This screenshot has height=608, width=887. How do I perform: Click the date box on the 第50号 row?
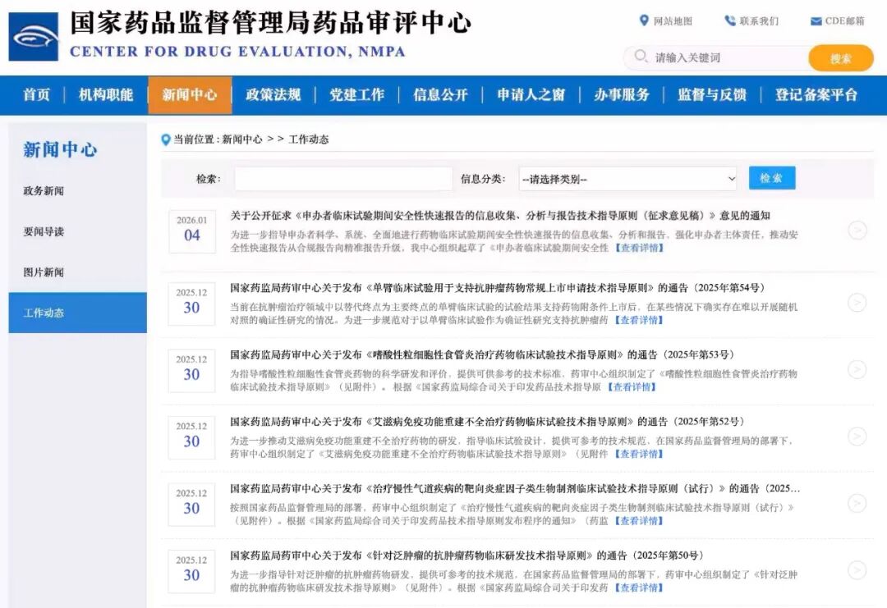pos(191,571)
